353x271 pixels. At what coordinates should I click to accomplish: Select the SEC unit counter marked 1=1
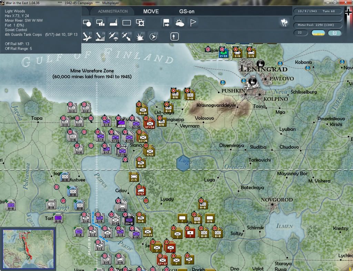click(x=72, y=108)
